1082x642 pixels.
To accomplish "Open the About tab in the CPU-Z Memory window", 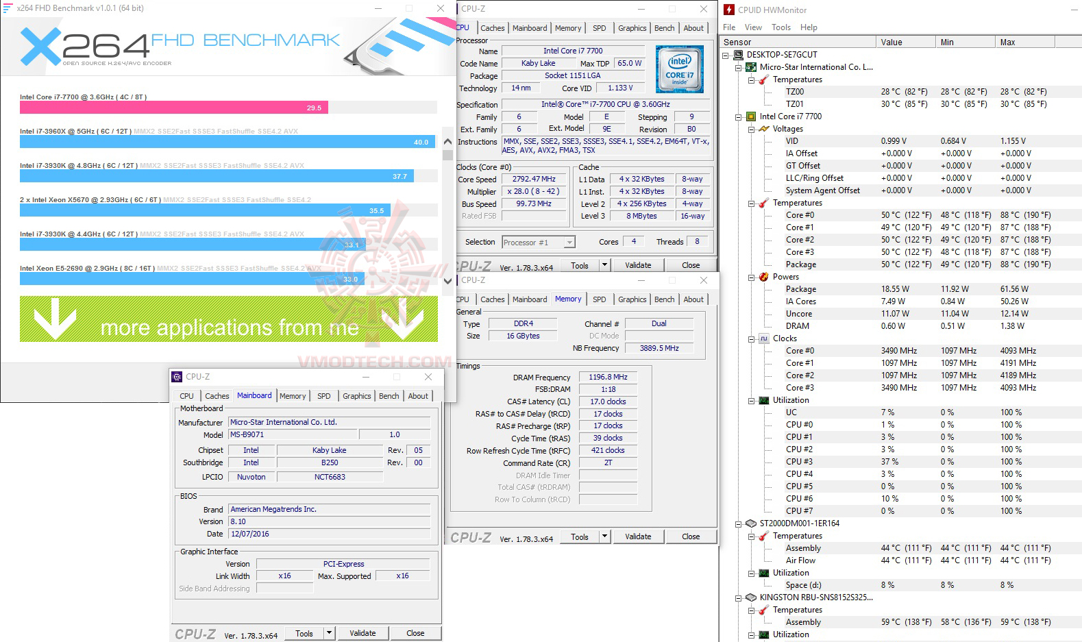I will click(693, 299).
